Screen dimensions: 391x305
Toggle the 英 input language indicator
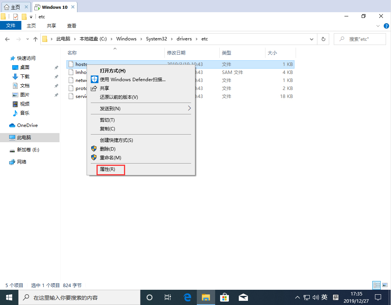324,297
